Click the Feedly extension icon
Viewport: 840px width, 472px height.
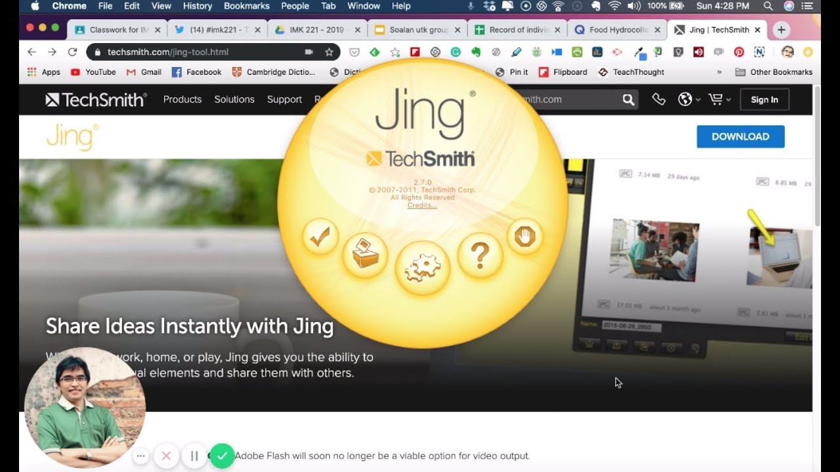pyautogui.click(x=374, y=52)
